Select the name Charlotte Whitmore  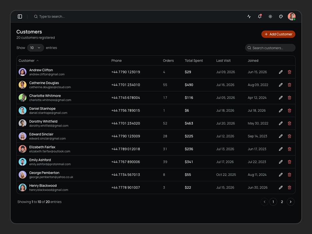(45, 96)
